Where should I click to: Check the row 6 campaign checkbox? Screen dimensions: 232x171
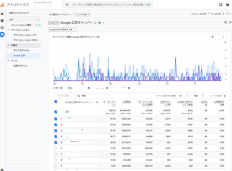56,148
